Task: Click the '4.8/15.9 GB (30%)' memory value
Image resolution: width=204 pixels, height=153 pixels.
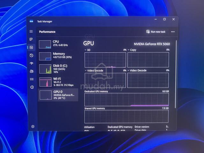Action: 62,57
